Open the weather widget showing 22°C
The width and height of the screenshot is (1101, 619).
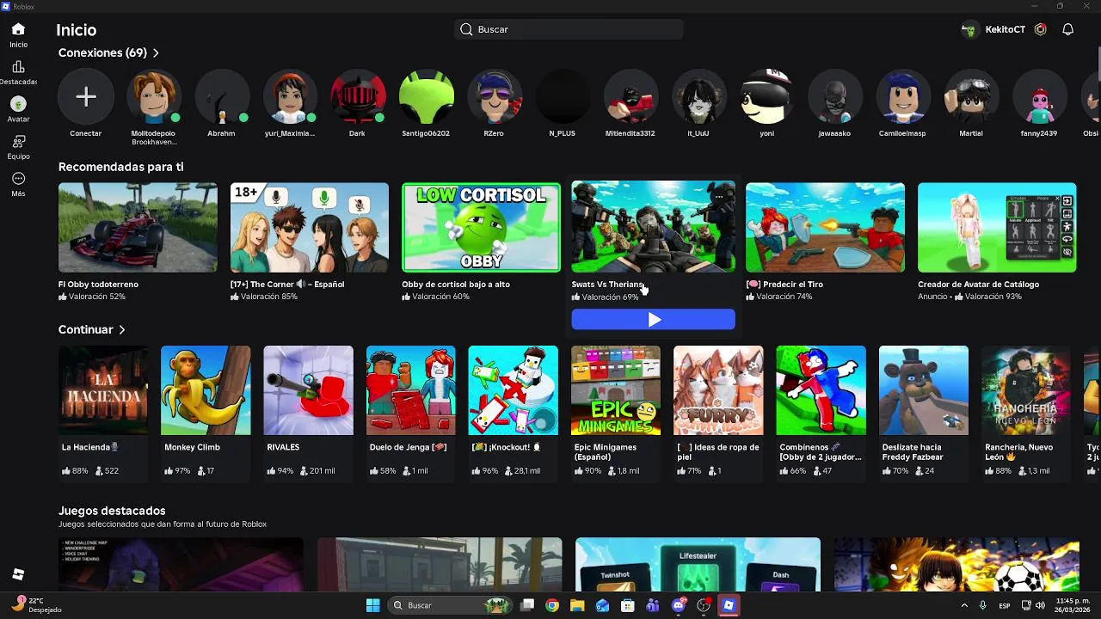pos(38,604)
